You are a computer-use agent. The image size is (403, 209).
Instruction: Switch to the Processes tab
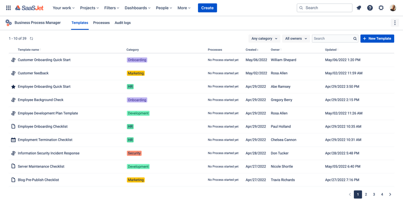point(101,23)
